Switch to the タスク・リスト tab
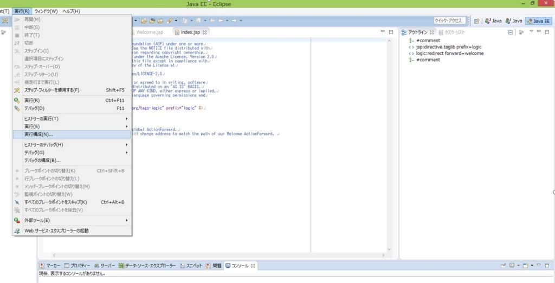Viewport: 555px width, 283px height. click(452, 32)
